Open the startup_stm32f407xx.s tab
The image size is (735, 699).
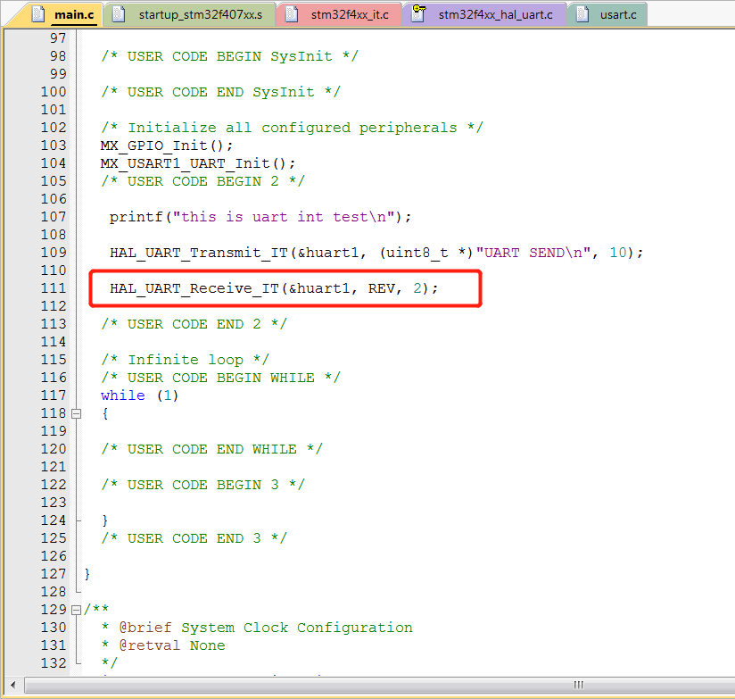click(x=190, y=14)
